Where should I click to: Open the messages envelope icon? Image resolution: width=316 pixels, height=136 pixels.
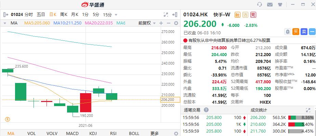[270, 4]
